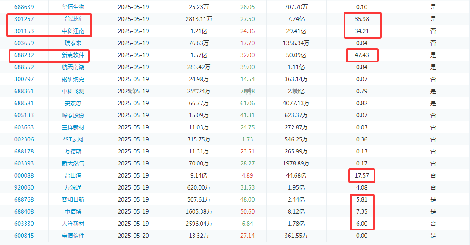Select the 29.41亿 amount cell

[296, 31]
